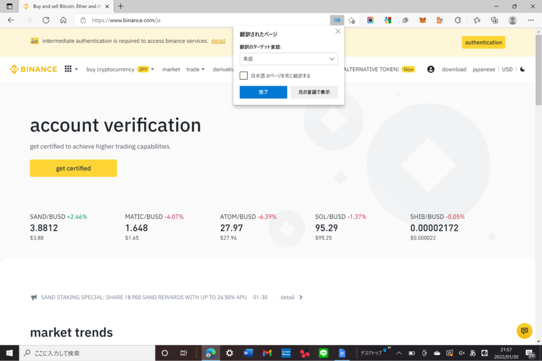Open a new browser tab

121,6
